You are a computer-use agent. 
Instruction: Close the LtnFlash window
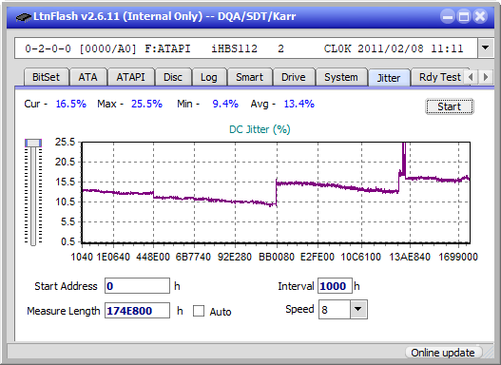[x=480, y=16]
